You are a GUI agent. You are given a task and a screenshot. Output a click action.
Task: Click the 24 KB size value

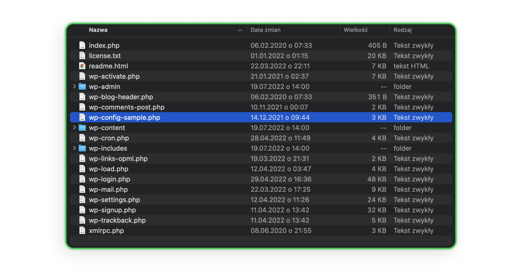point(377,200)
